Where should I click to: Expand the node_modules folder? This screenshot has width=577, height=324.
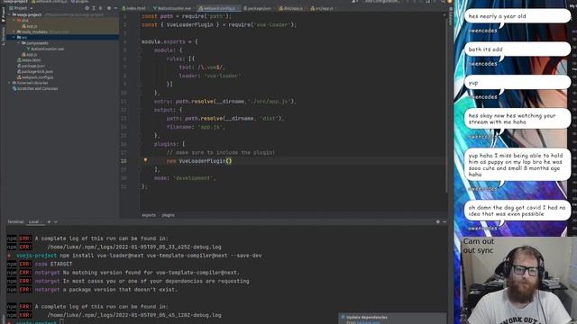(x=14, y=32)
